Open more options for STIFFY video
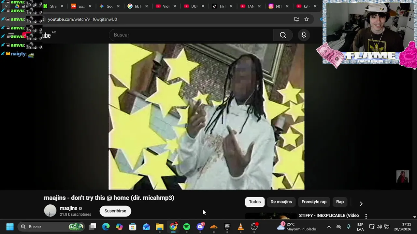The width and height of the screenshot is (417, 234). pyautogui.click(x=366, y=216)
